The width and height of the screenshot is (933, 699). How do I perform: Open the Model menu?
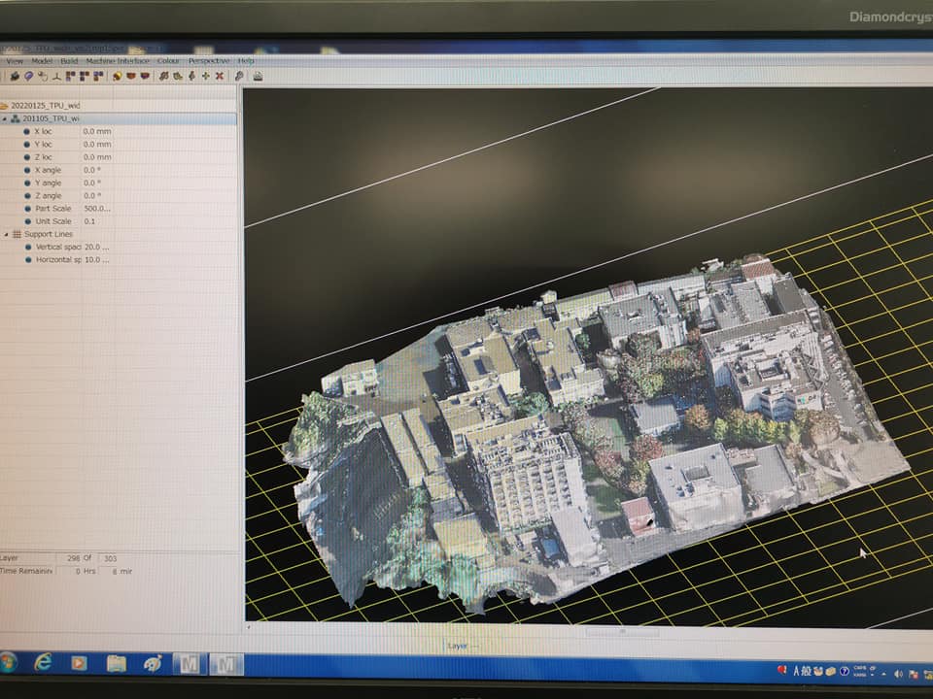click(x=42, y=61)
